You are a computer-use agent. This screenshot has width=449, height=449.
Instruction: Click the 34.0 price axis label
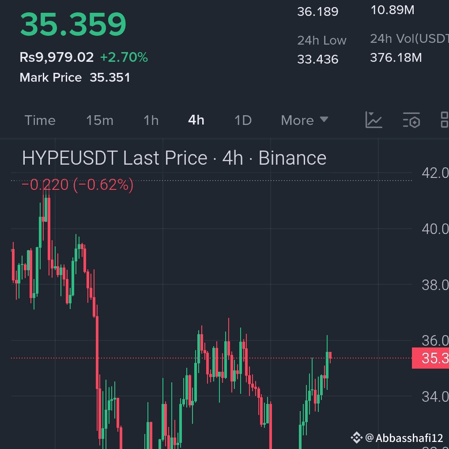pos(435,397)
